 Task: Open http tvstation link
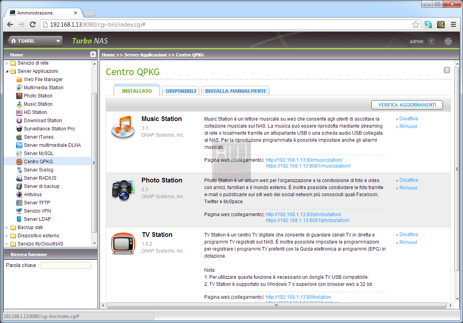click(298, 297)
